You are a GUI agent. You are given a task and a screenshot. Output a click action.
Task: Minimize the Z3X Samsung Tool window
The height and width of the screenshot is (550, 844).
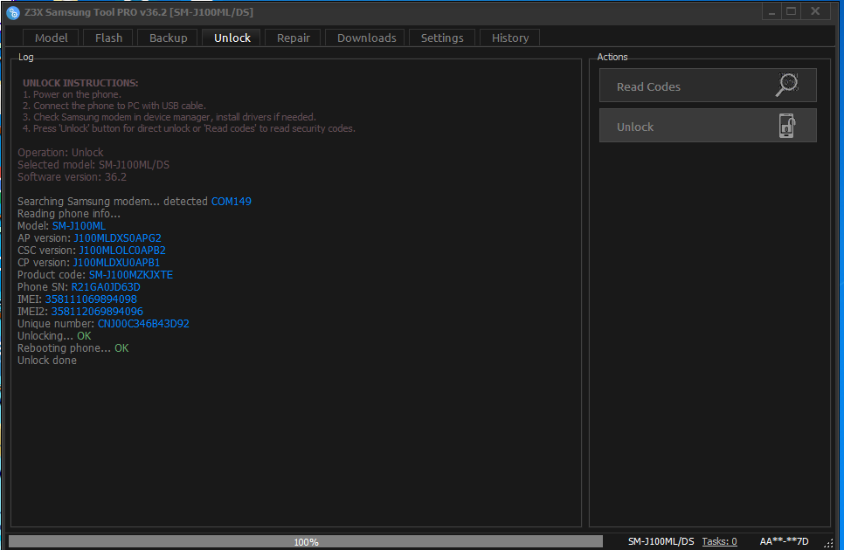[x=771, y=11]
